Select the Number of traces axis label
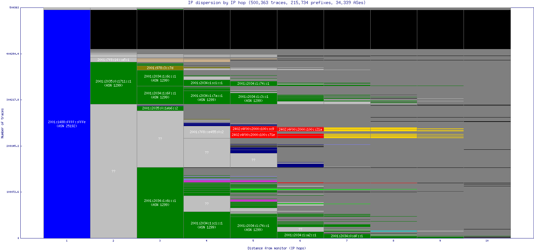This screenshot has width=534, height=250. [3, 123]
